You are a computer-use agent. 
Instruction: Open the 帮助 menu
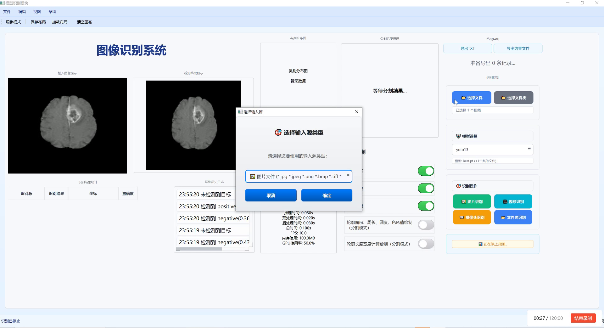tap(53, 12)
